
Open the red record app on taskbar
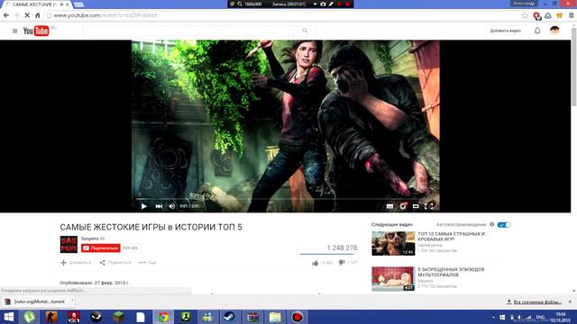[x=298, y=317]
